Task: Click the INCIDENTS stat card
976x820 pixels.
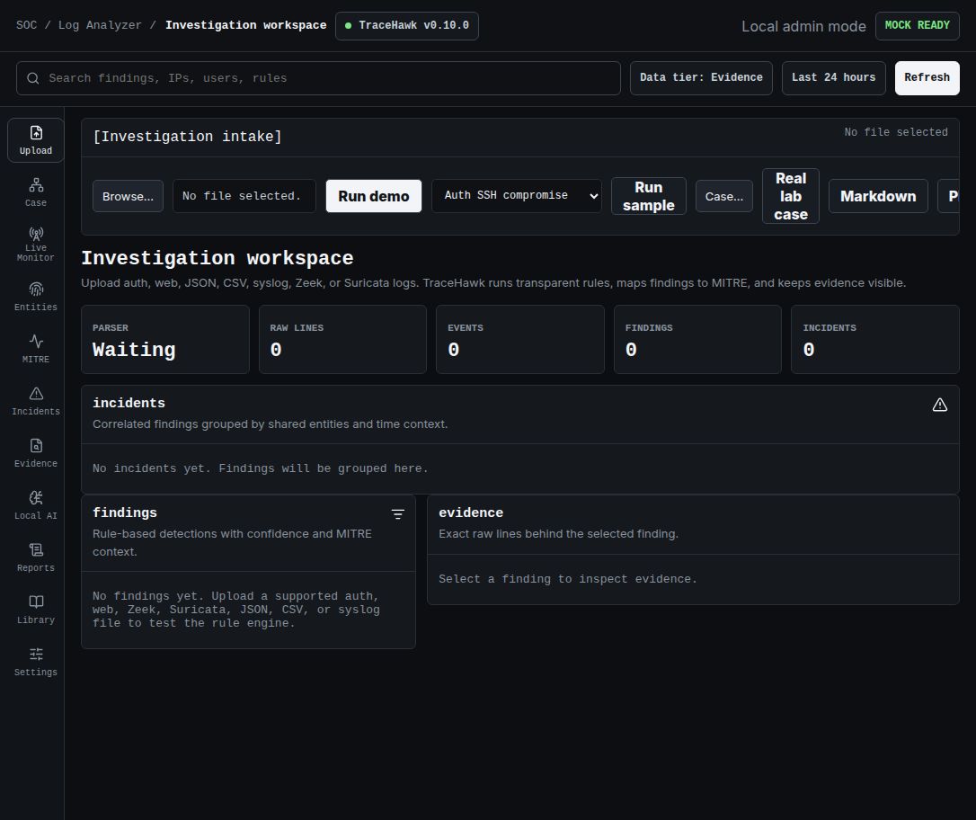Action: point(875,339)
